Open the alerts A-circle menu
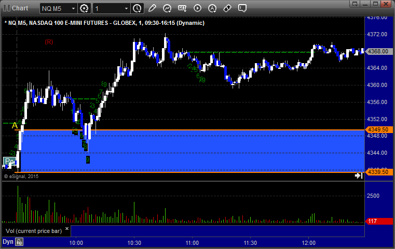 [212, 8]
